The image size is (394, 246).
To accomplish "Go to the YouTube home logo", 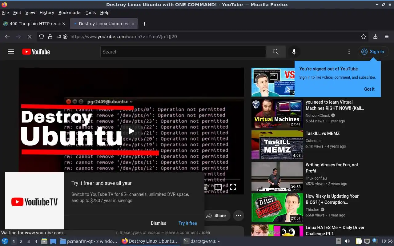I will coord(36,52).
